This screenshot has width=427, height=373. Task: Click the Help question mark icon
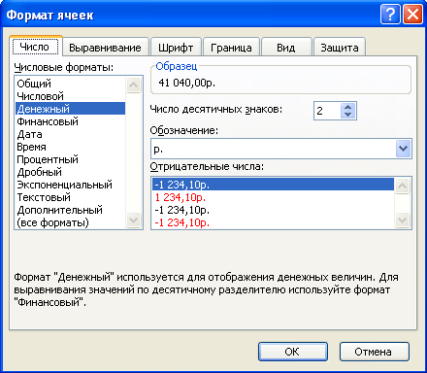click(390, 15)
